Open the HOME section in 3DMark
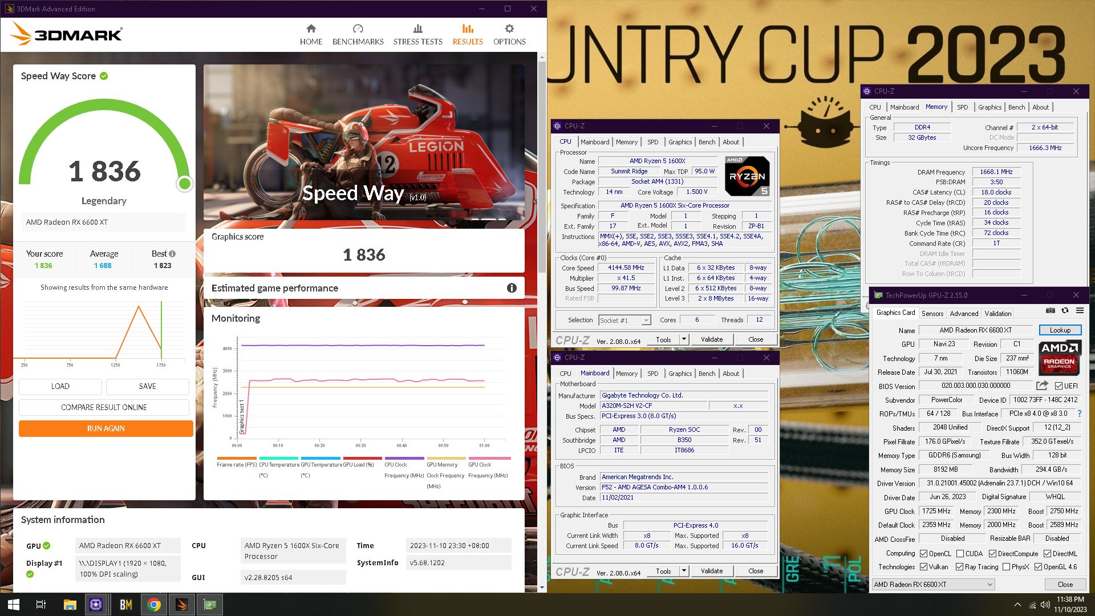 tap(311, 35)
